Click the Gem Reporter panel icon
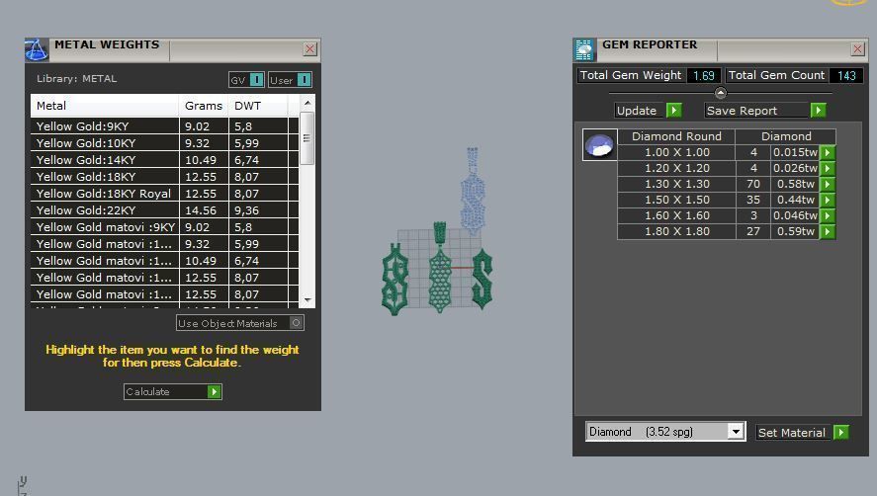Image resolution: width=877 pixels, height=496 pixels. (x=584, y=49)
